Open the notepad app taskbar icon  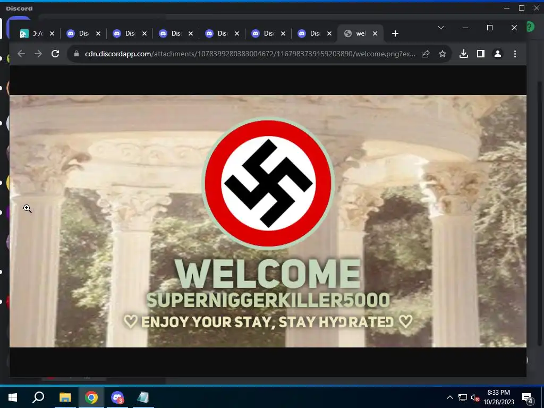pos(143,397)
